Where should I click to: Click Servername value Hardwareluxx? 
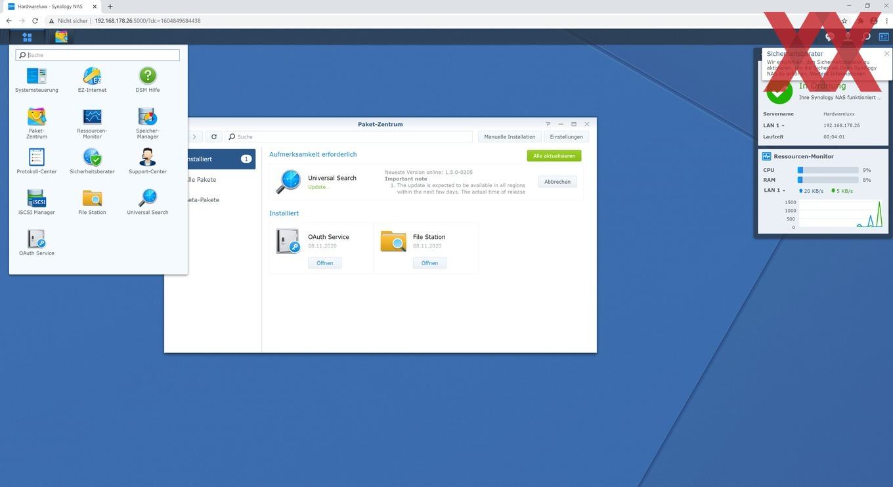pyautogui.click(x=839, y=114)
